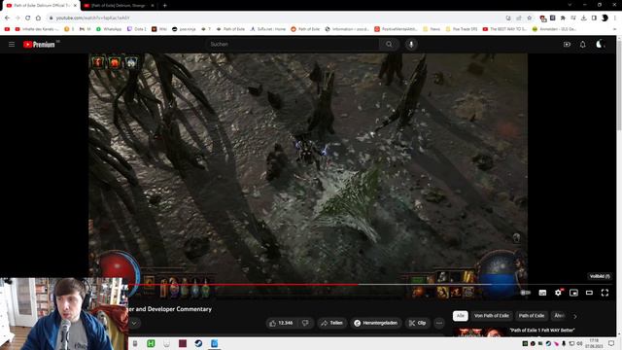This screenshot has width=622, height=350.
Task: Open YouTube notifications bell
Action: pos(583,45)
